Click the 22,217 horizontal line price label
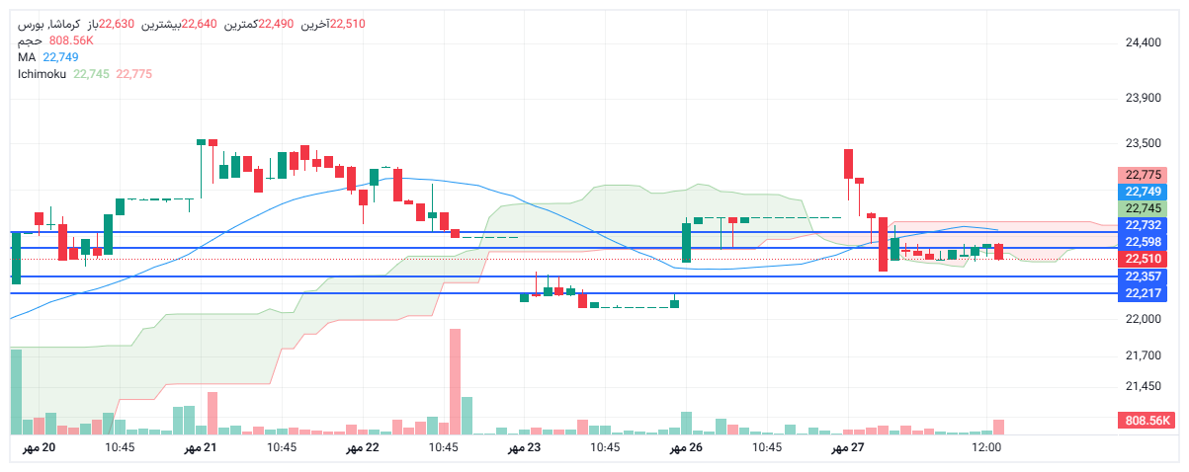This screenshot has width=1189, height=472. [1144, 293]
